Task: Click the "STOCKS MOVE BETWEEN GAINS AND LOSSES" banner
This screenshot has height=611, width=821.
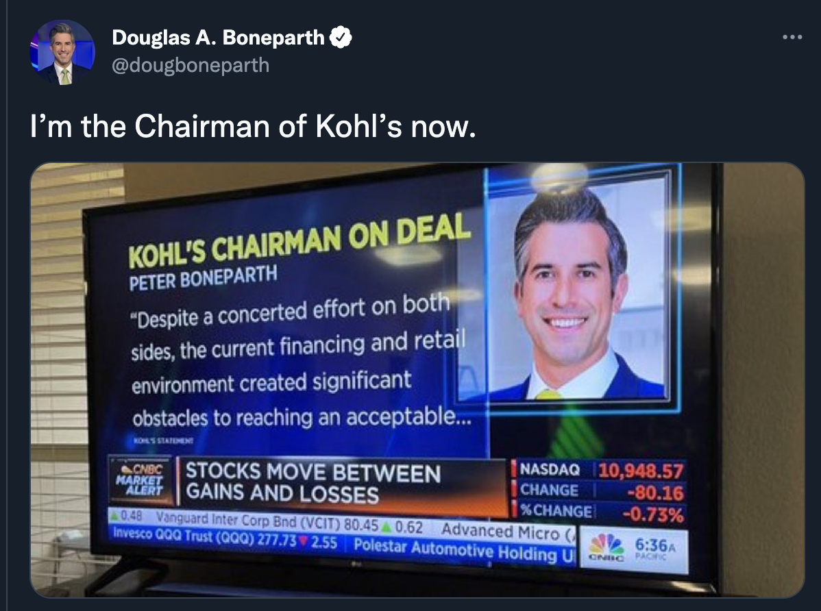Action: point(313,483)
